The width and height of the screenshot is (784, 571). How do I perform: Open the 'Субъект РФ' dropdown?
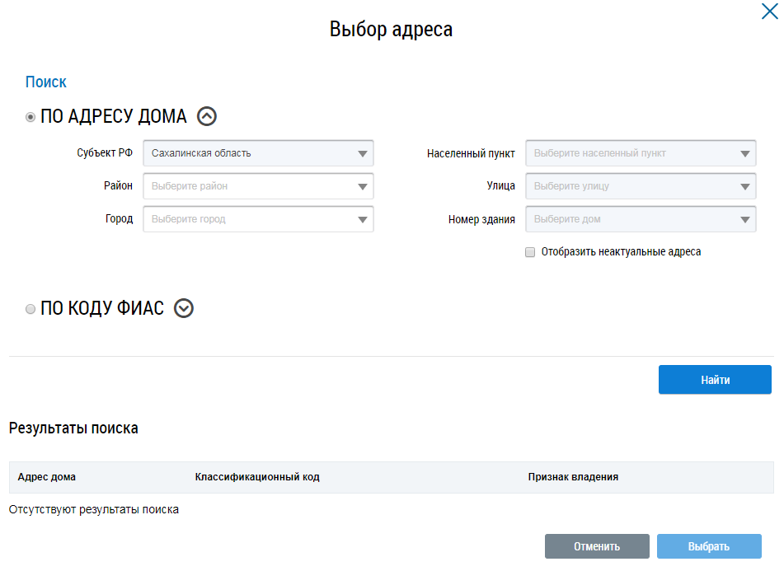pos(258,153)
